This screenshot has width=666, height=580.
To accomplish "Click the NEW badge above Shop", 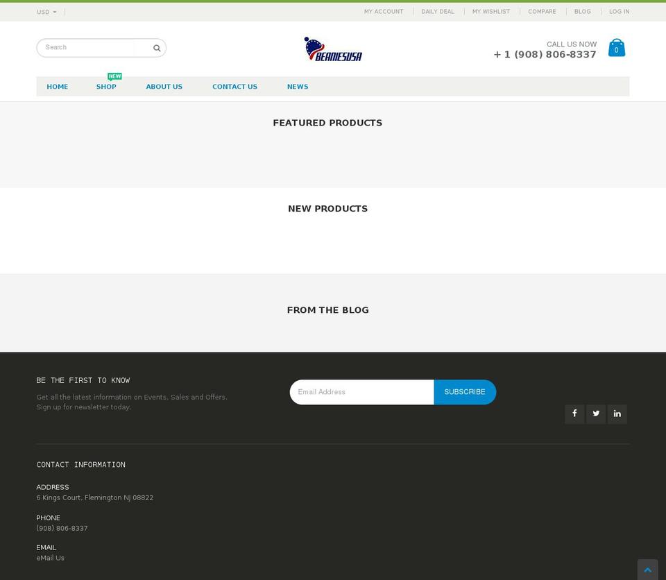I will coord(114,76).
